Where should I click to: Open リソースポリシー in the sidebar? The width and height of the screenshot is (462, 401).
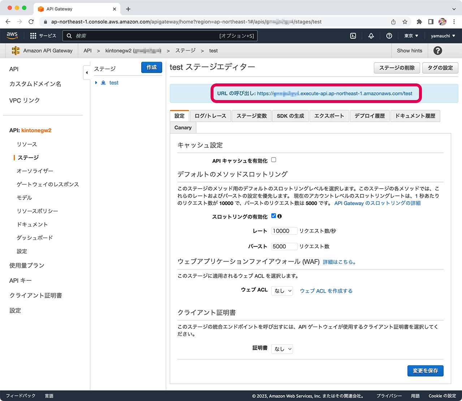(37, 211)
